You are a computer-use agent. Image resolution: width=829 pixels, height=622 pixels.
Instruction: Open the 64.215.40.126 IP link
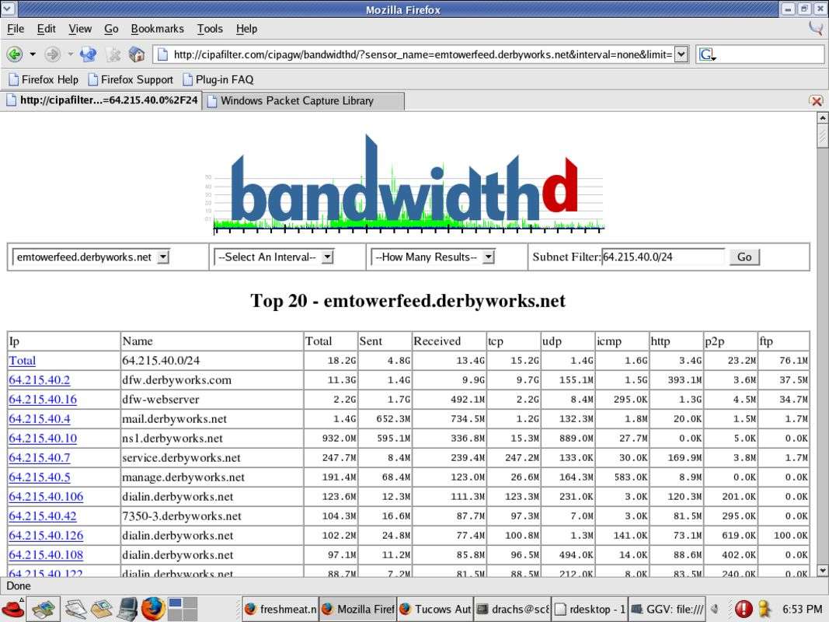pos(46,535)
